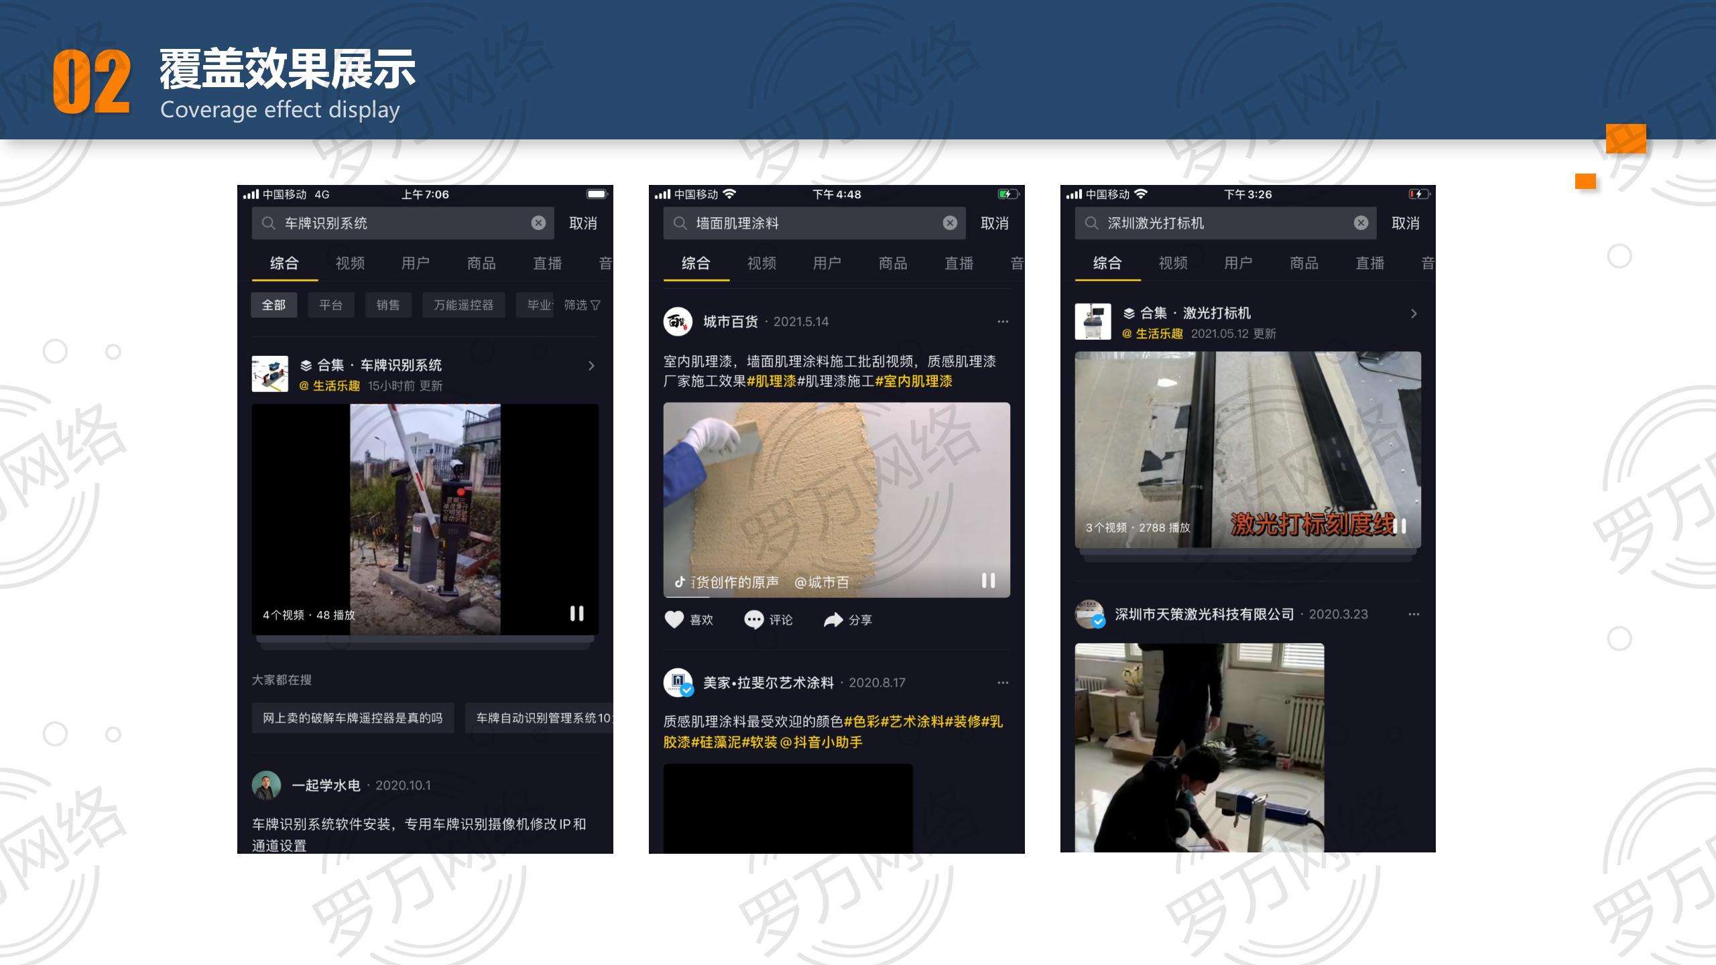Click hashtag #室内肌理漆

[914, 381]
